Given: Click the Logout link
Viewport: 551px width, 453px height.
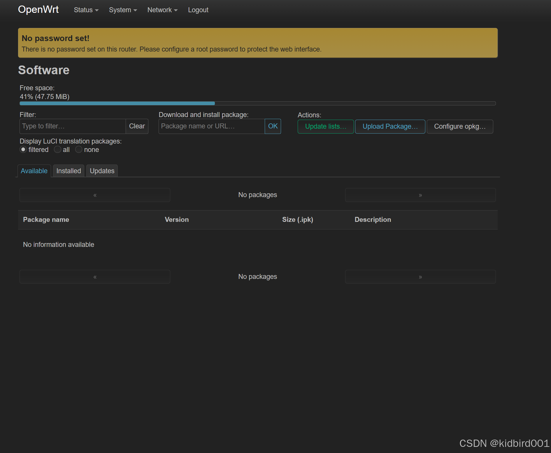Looking at the screenshot, I should (198, 10).
